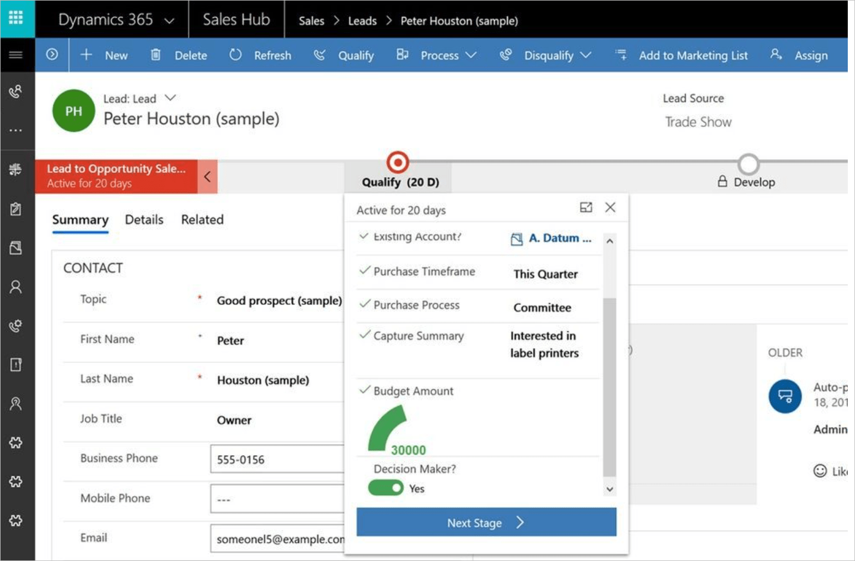Click the Like smiley icon
This screenshot has width=855, height=561.
[819, 471]
